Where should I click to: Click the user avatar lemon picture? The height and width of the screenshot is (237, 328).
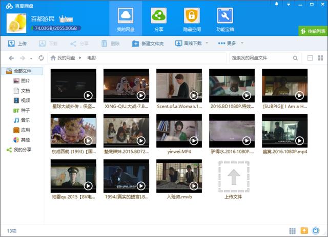click(16, 23)
